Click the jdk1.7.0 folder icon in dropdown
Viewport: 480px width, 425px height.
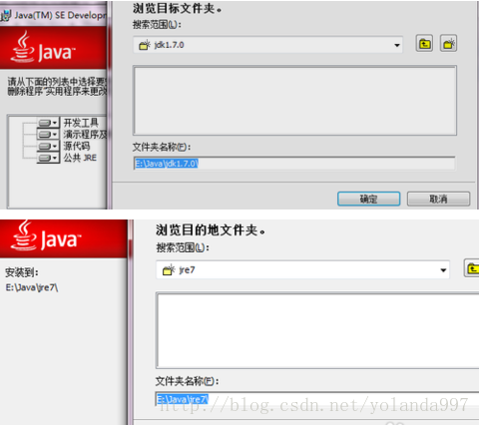[145, 45]
